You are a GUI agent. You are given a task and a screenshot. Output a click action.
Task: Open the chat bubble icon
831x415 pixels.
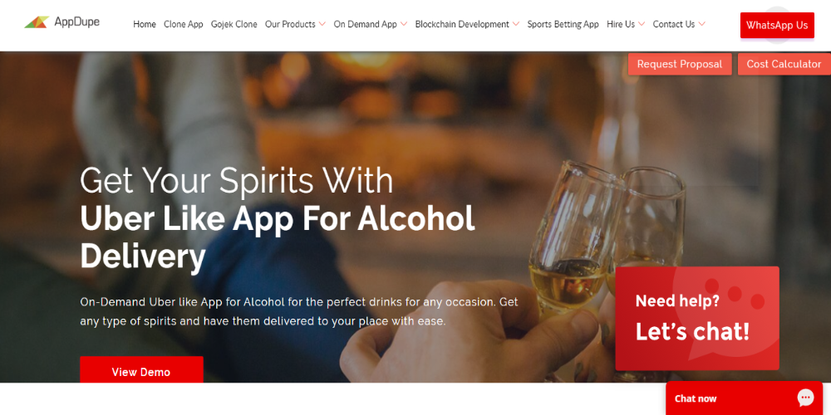[805, 398]
